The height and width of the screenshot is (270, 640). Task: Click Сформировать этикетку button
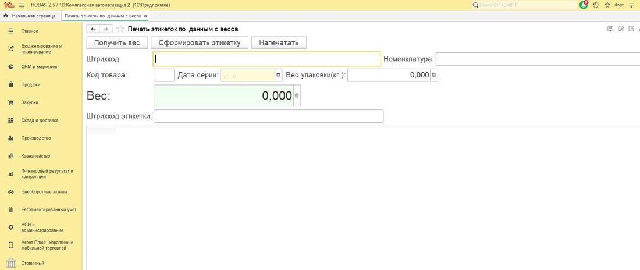point(200,42)
